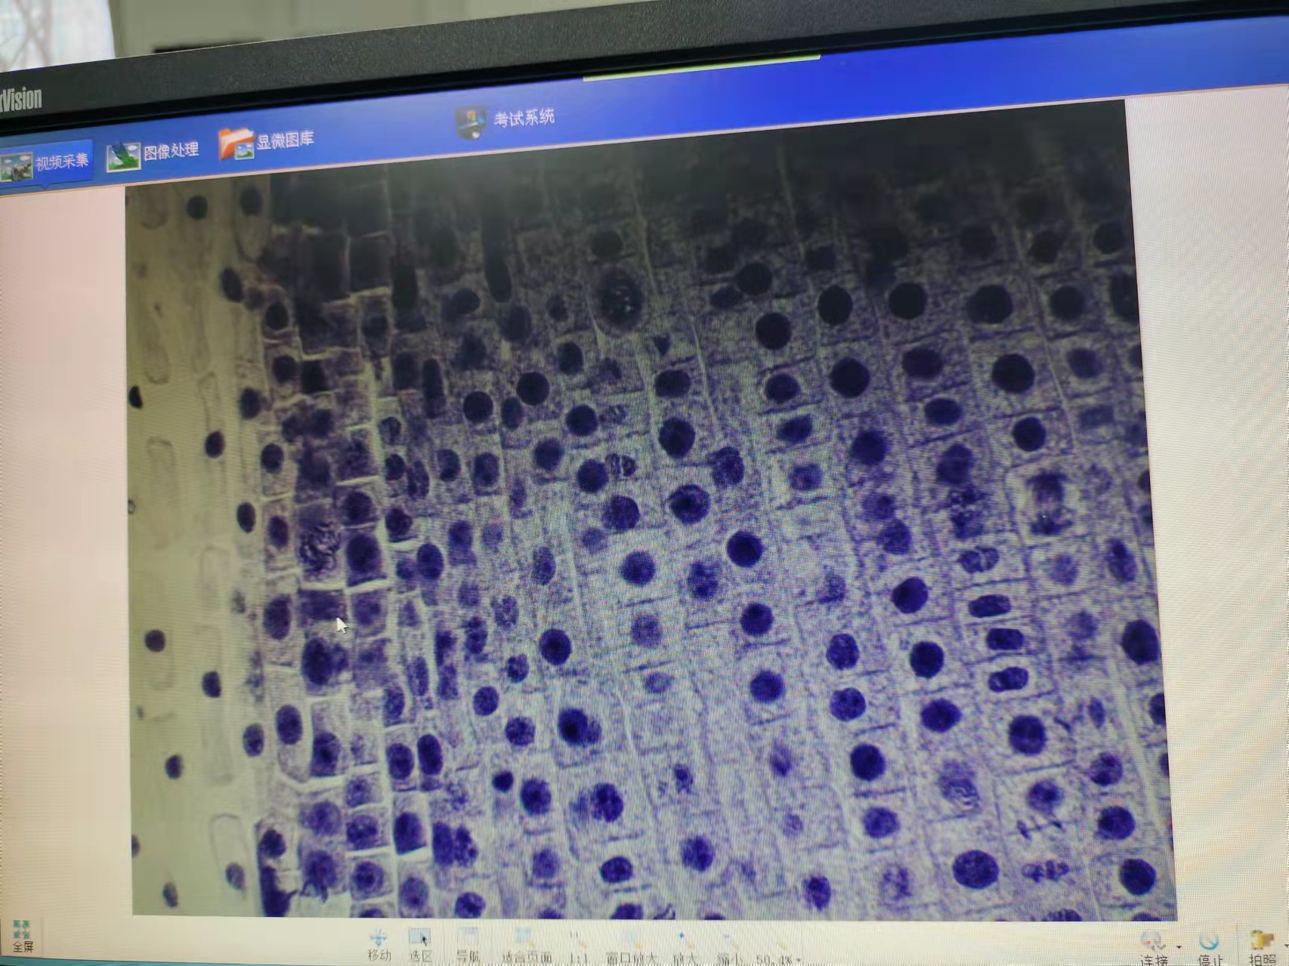The height and width of the screenshot is (966, 1289).
Task: Open the 视频采集 video capture tab
Action: 45,162
